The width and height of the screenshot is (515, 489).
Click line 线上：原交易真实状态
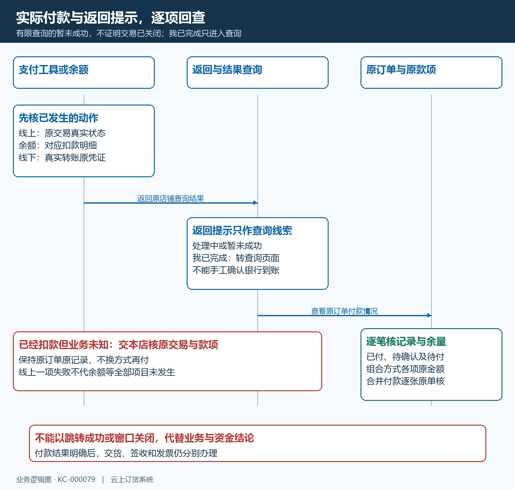(x=62, y=133)
